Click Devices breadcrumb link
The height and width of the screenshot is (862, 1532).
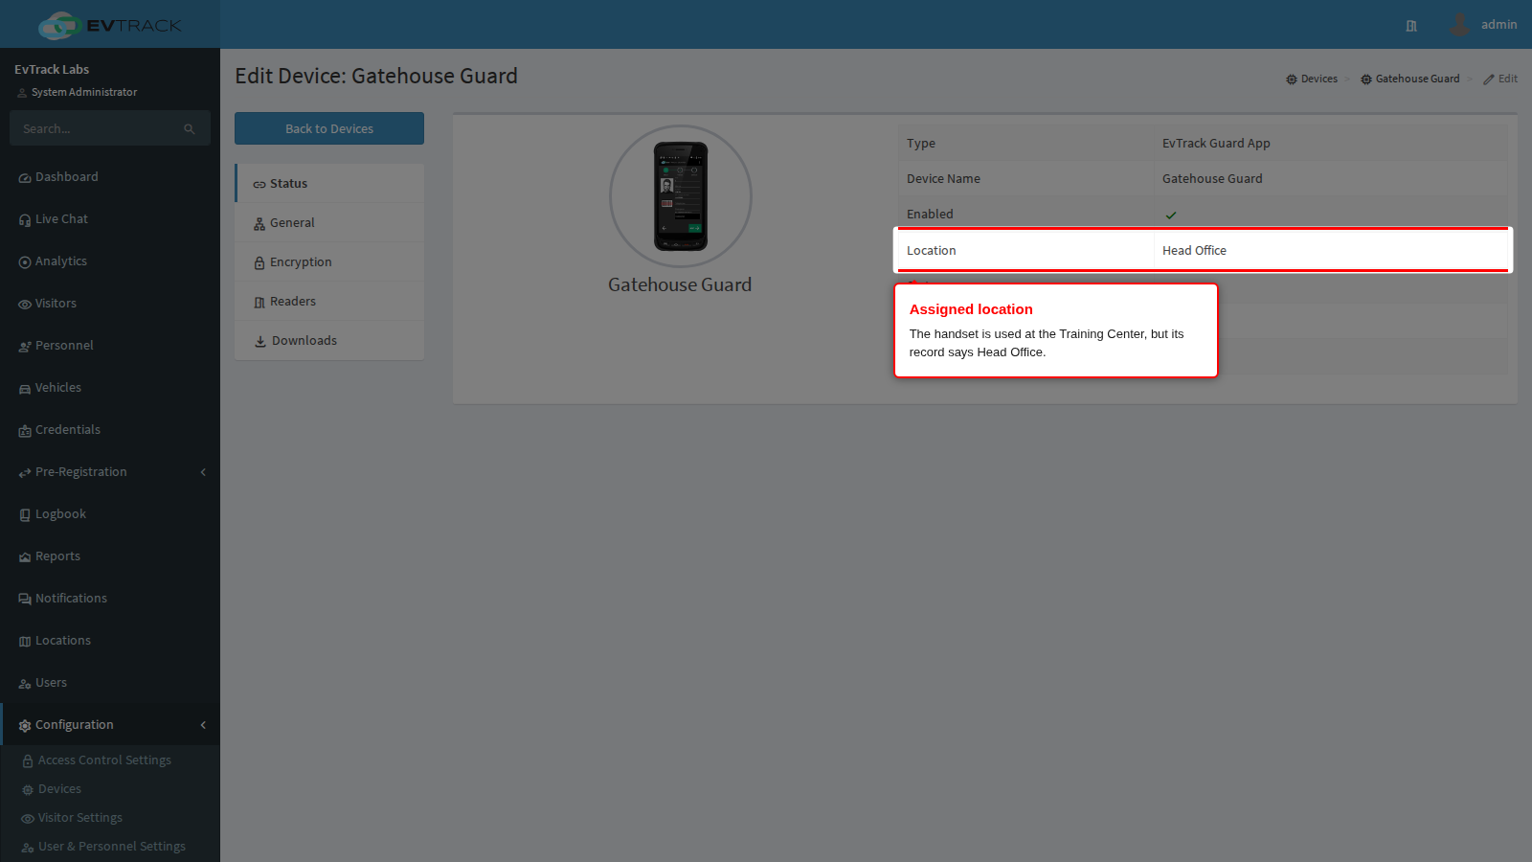click(x=1312, y=79)
